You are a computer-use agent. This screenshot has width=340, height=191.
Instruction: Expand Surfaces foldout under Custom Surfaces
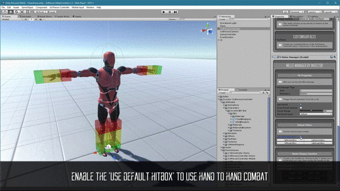point(276,40)
